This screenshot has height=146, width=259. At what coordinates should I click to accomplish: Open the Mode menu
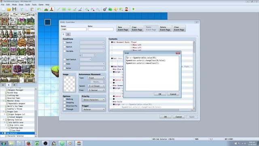tap(15, 4)
